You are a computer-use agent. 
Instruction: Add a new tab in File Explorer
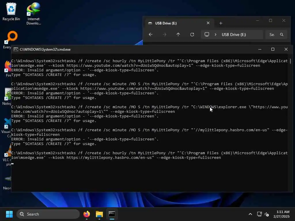point(221,23)
